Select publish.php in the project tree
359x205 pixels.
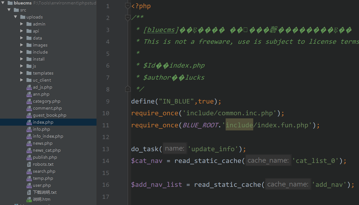tap(45, 157)
